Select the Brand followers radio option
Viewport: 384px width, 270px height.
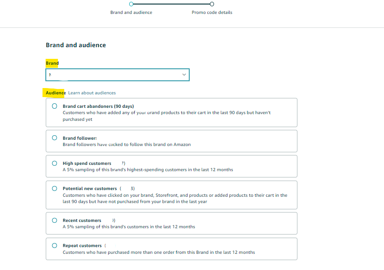[54, 138]
